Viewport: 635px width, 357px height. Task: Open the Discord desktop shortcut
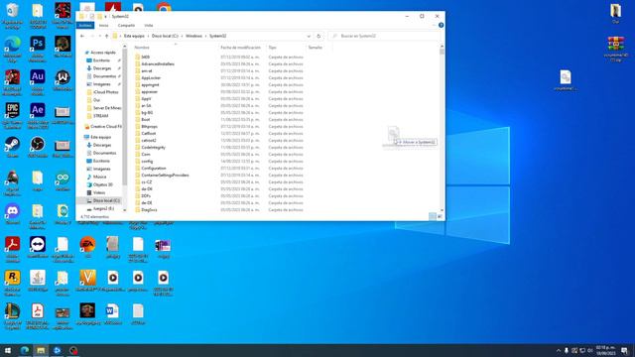[12, 211]
